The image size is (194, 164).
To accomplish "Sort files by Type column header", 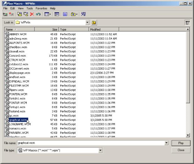I will (x=74, y=29).
